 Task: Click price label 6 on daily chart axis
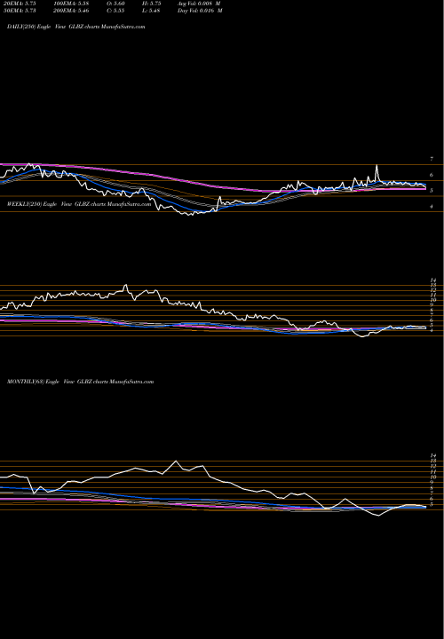[432, 175]
